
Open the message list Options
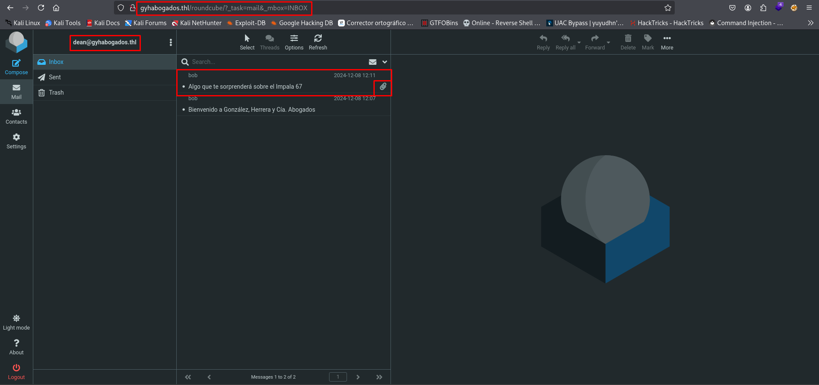(x=294, y=42)
